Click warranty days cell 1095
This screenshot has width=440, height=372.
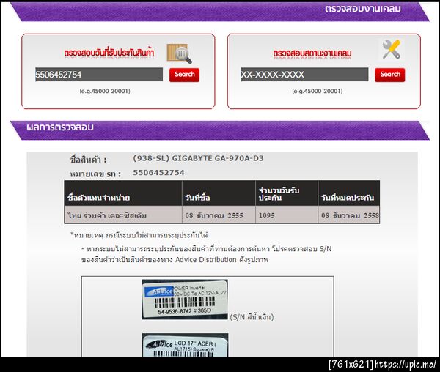[287, 215]
